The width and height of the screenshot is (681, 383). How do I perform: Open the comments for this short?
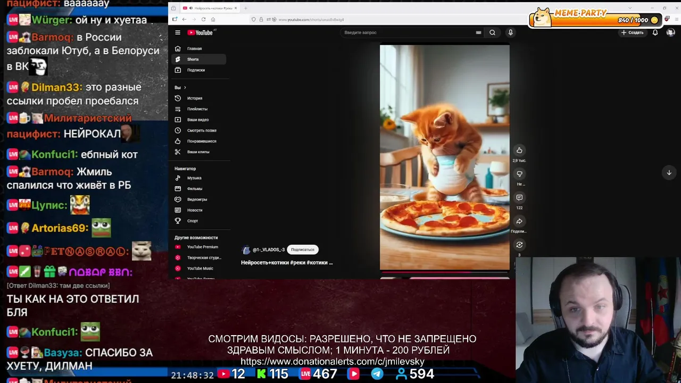pyautogui.click(x=519, y=197)
